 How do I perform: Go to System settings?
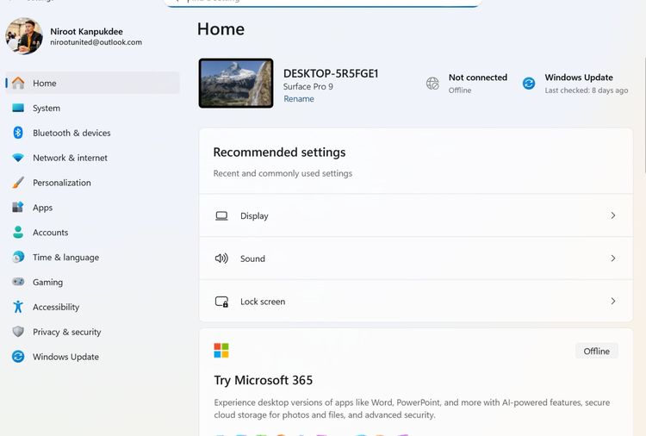coord(93,108)
